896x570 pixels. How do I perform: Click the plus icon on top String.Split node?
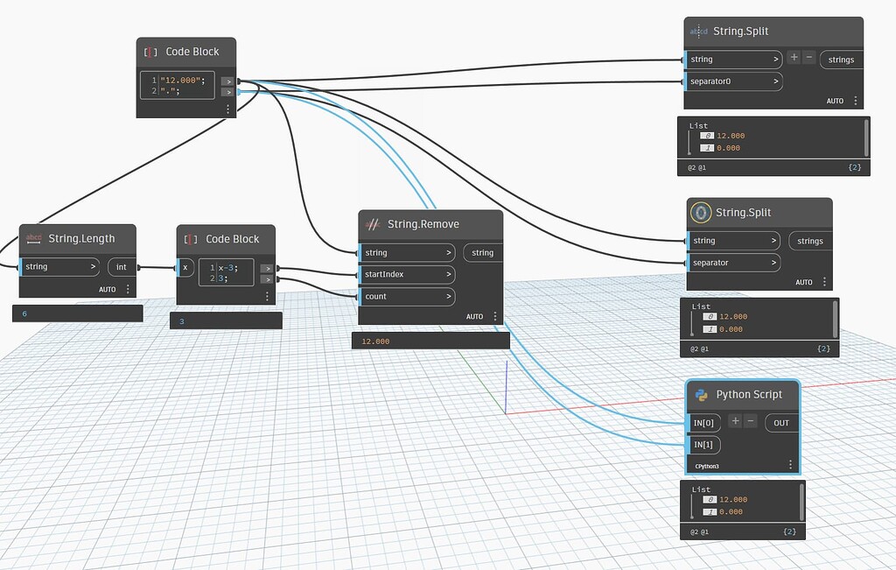[x=794, y=59]
